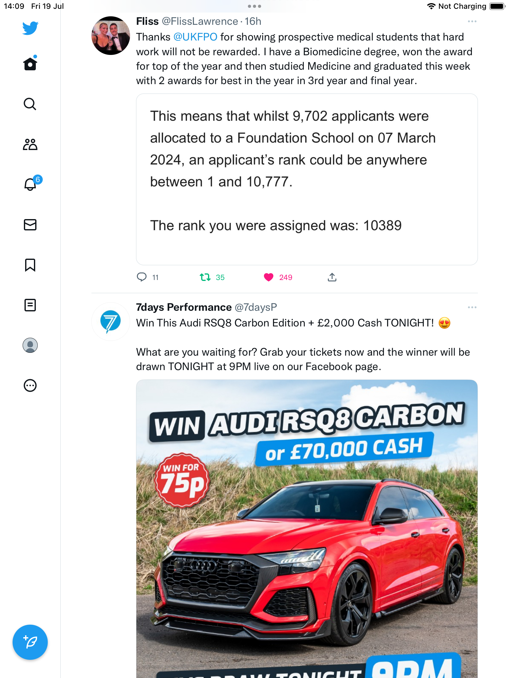Unlike Fliss's tweet with 249 likes
The height and width of the screenshot is (678, 509).
pyautogui.click(x=269, y=277)
